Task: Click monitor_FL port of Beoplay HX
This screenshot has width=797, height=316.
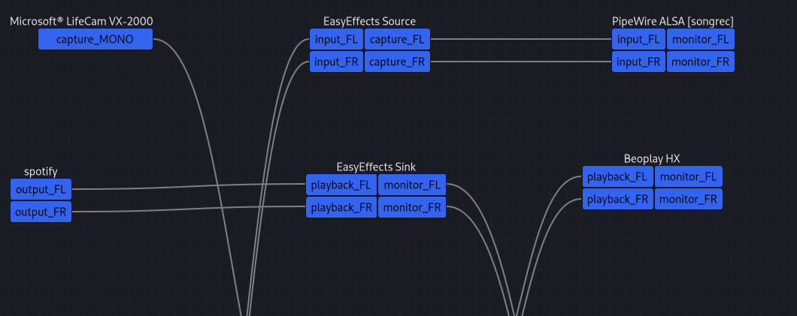Action: point(688,176)
